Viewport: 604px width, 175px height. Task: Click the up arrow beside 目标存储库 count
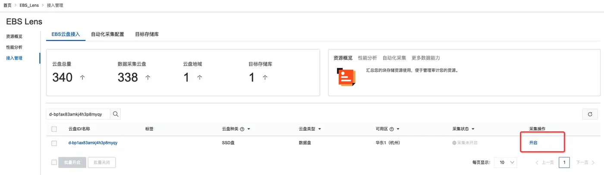265,78
